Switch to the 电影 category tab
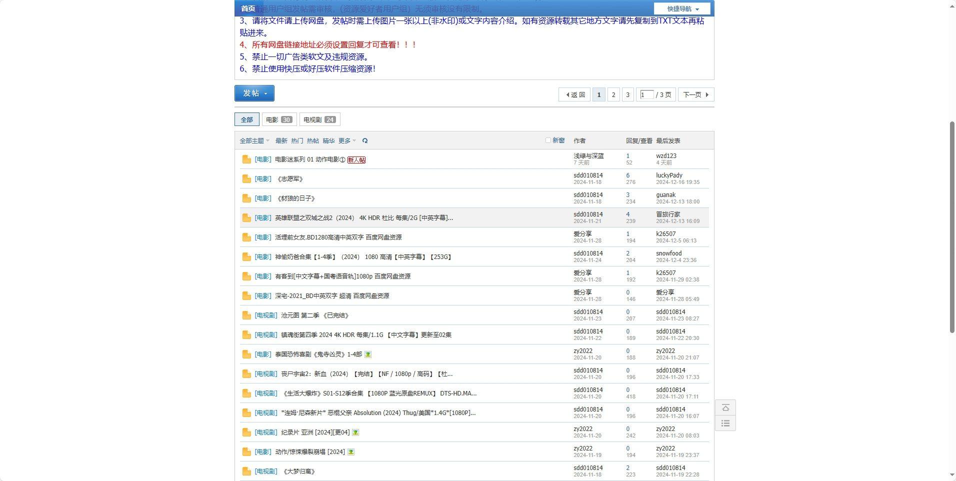Image resolution: width=956 pixels, height=481 pixels. point(279,119)
